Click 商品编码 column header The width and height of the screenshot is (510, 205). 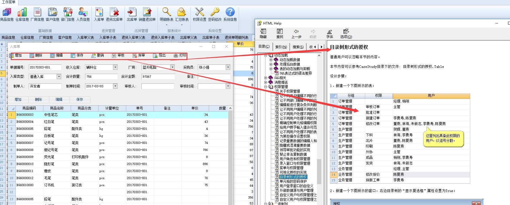point(29,108)
